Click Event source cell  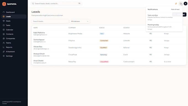coord(126,55)
